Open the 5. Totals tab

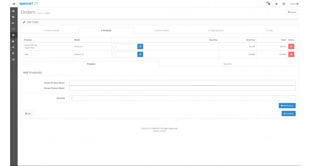click(x=269, y=31)
